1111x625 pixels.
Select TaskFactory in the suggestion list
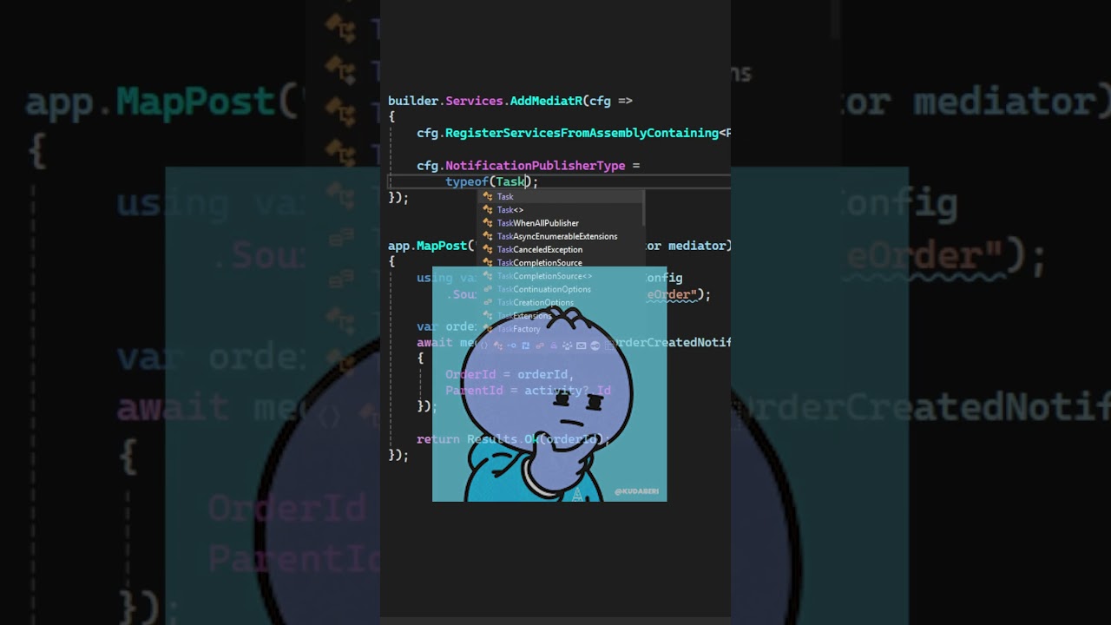coord(562,329)
